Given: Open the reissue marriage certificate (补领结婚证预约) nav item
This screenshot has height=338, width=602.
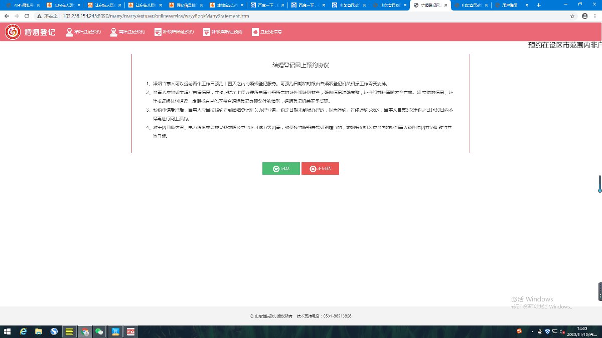Looking at the screenshot, I should click(x=174, y=32).
